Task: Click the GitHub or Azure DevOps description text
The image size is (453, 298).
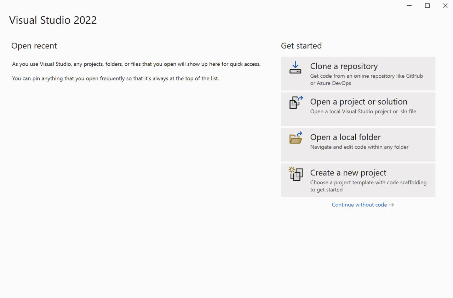Action: point(366,79)
